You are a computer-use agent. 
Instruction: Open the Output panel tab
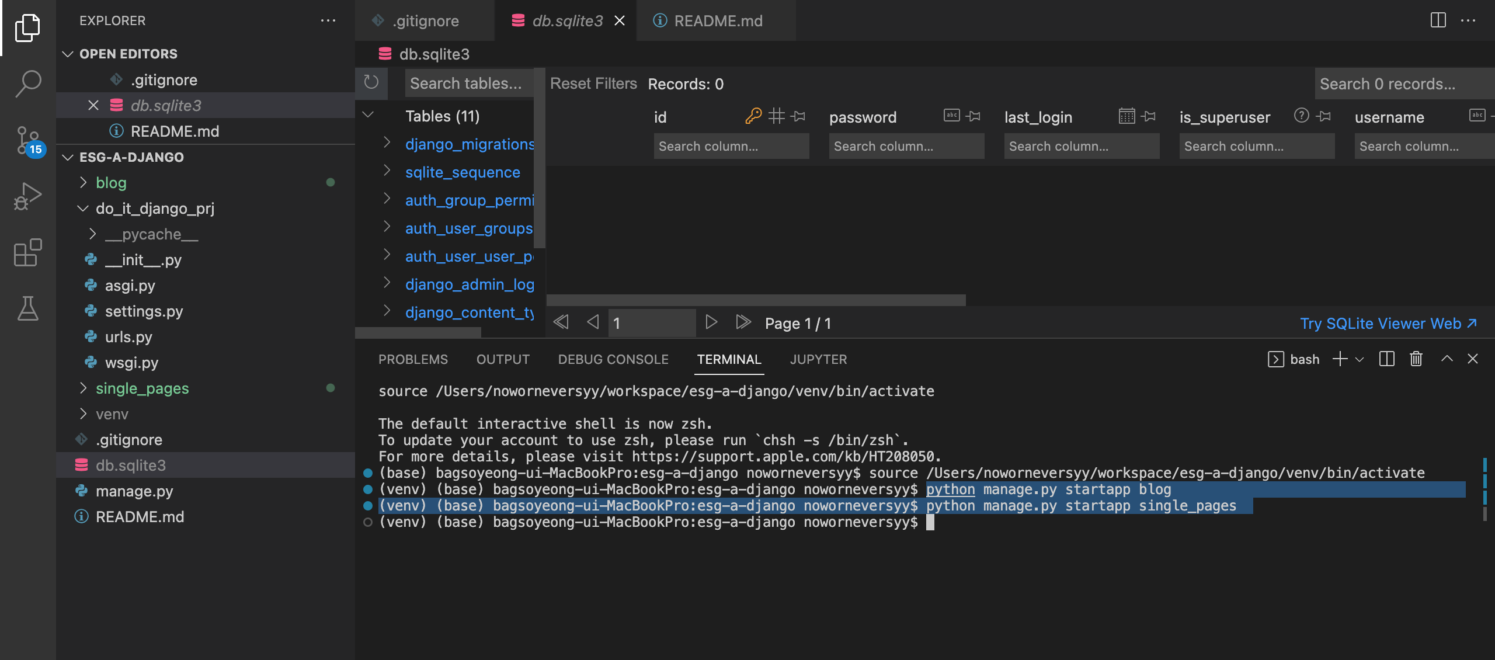(x=503, y=359)
